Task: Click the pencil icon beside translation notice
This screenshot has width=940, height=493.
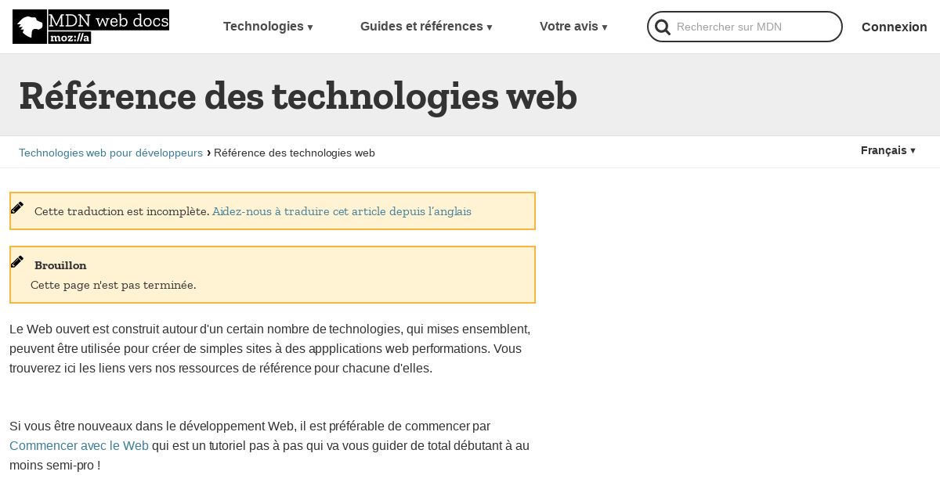Action: pos(17,207)
